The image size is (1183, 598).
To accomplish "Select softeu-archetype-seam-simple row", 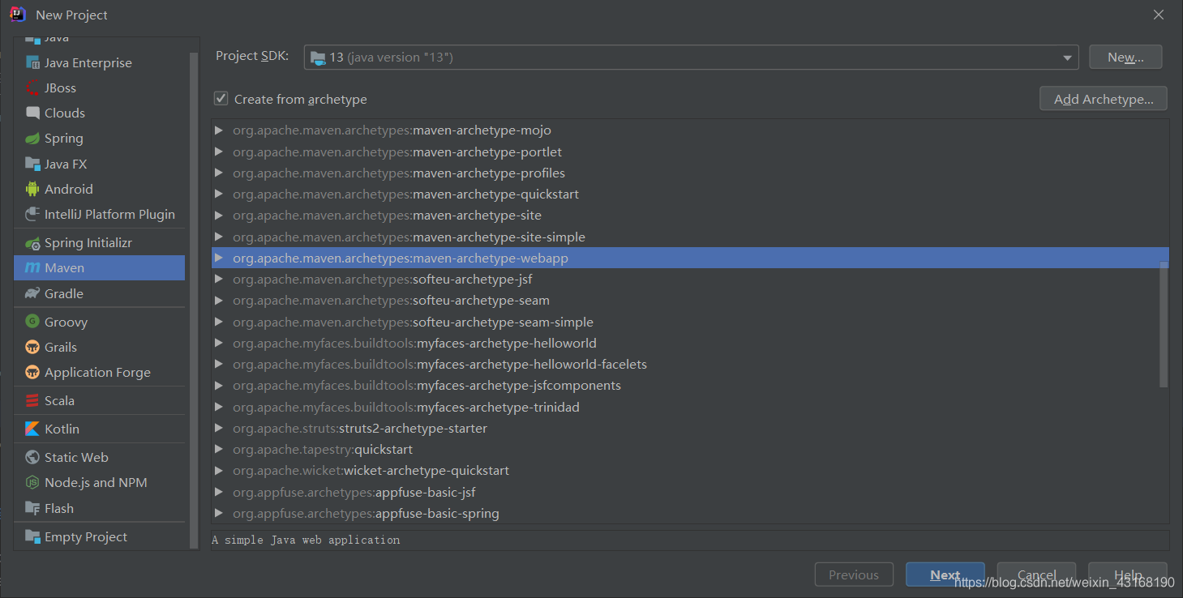I will coord(690,322).
